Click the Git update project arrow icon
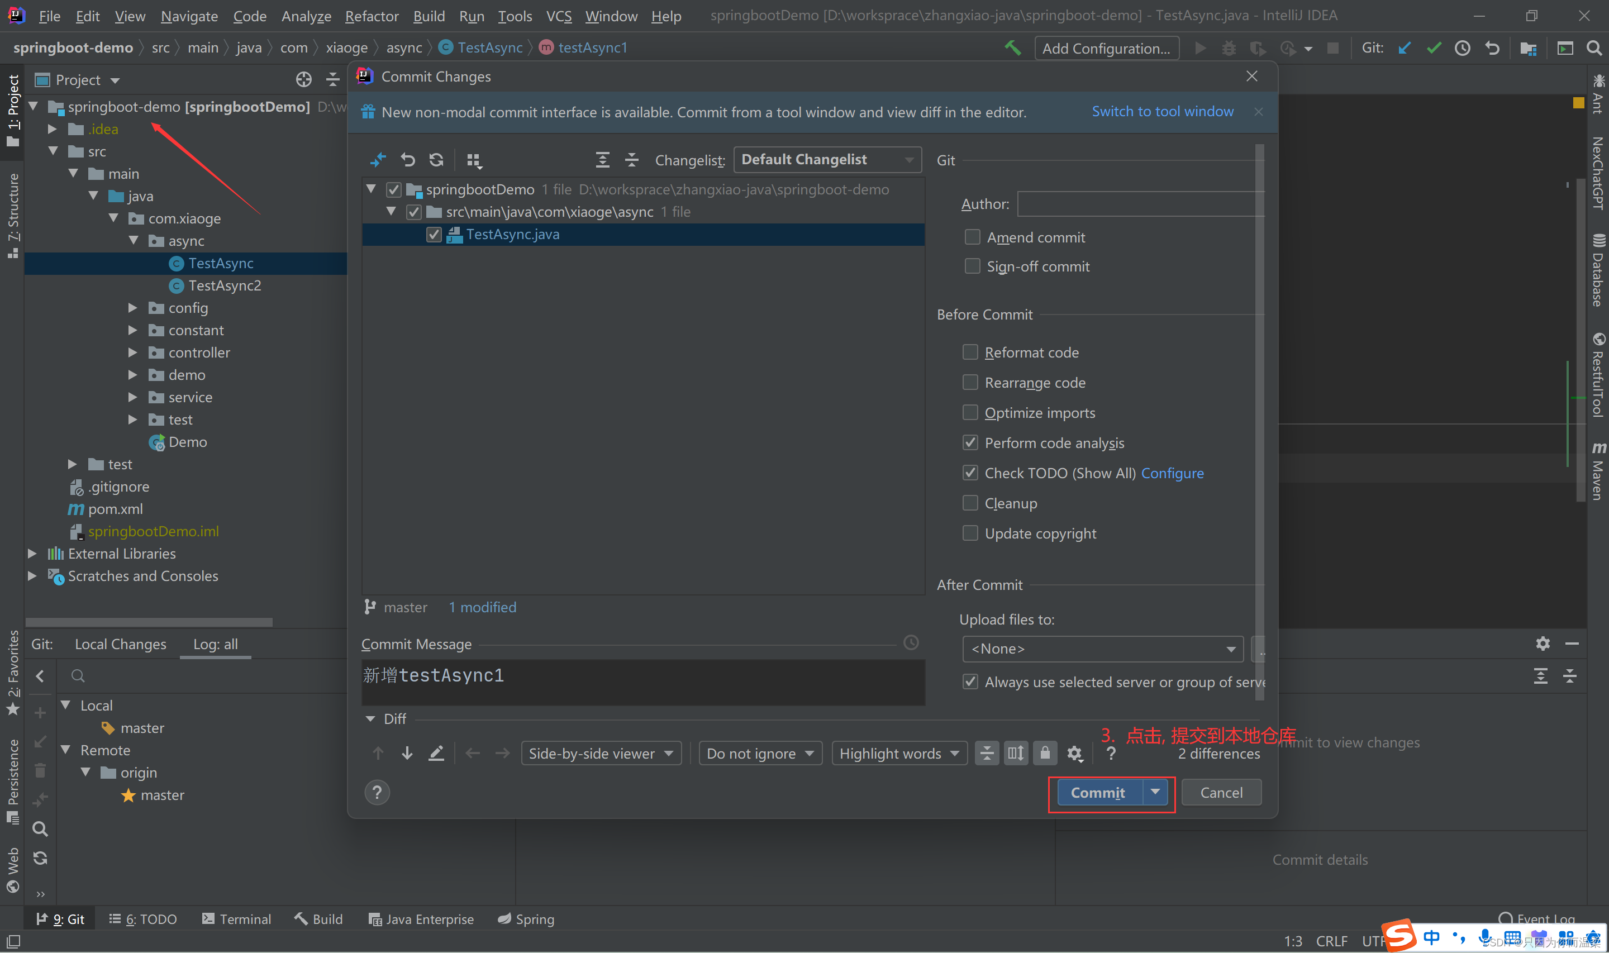This screenshot has height=953, width=1609. click(1404, 48)
